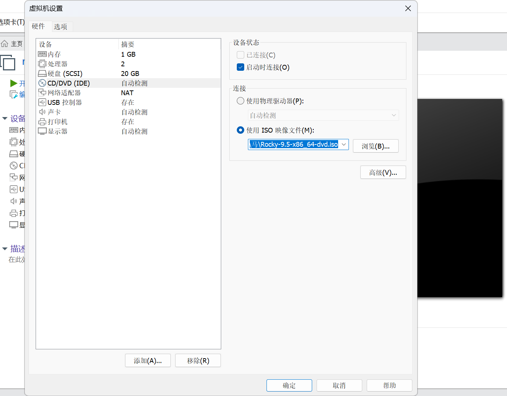
Task: Open the 主页 tab in background window
Action: (12, 44)
